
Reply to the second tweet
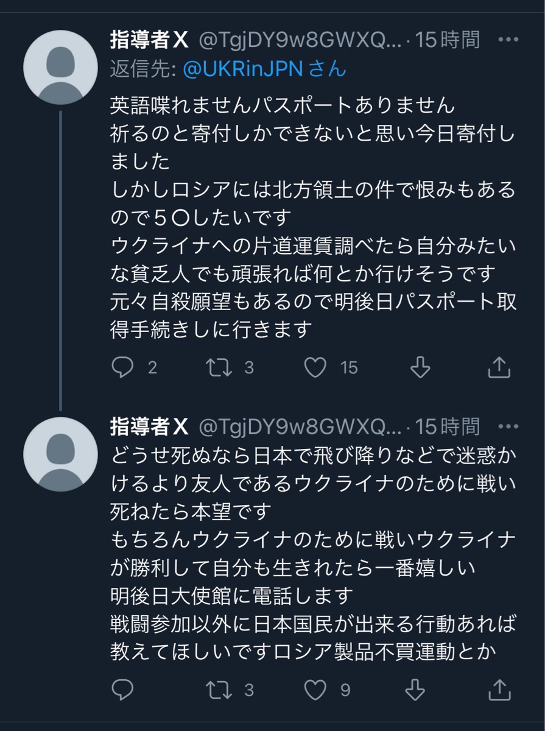click(123, 690)
